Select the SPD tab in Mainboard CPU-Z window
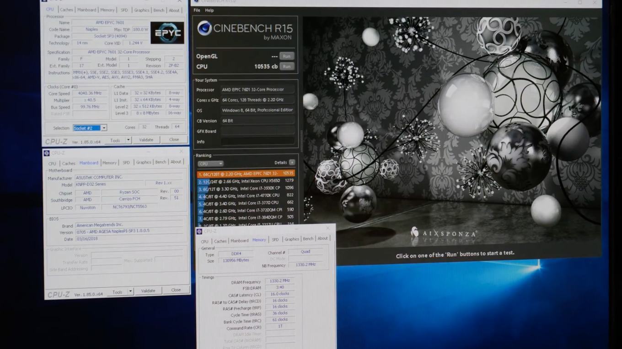622x349 pixels. [126, 163]
